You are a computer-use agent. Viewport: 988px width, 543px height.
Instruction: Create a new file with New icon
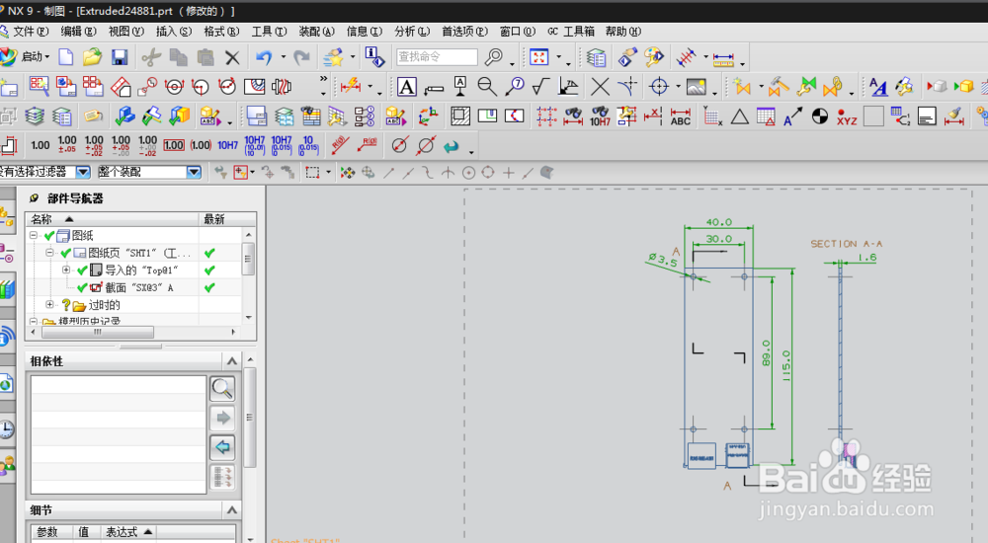(66, 57)
